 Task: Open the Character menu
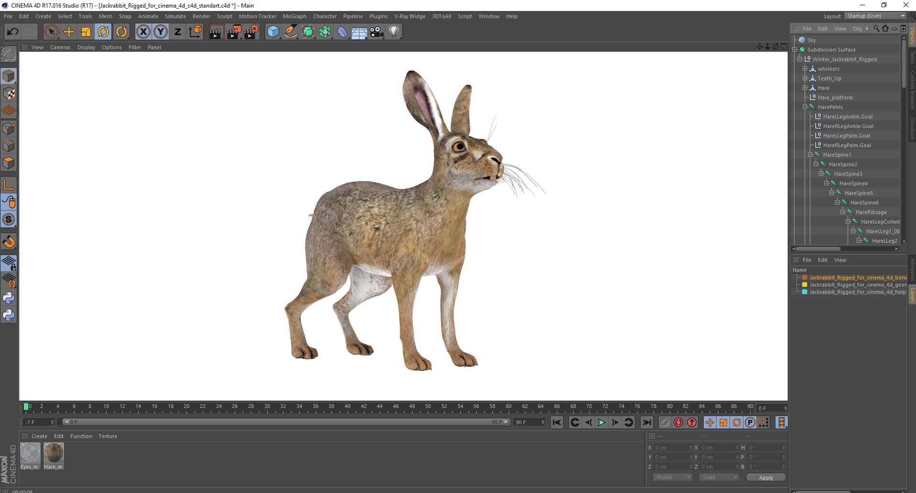[325, 16]
